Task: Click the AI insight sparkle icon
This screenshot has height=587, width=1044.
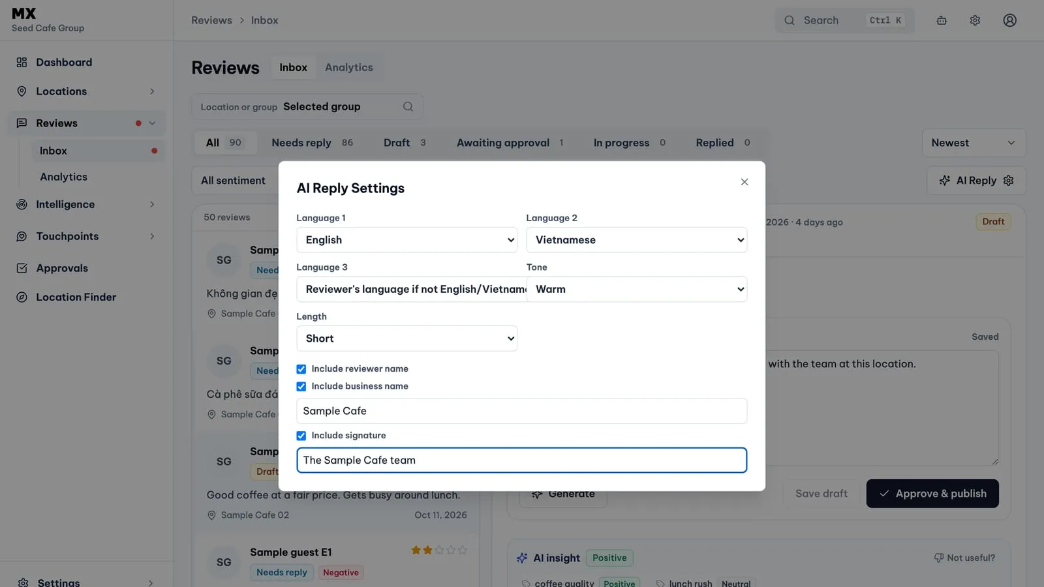Action: coord(522,558)
